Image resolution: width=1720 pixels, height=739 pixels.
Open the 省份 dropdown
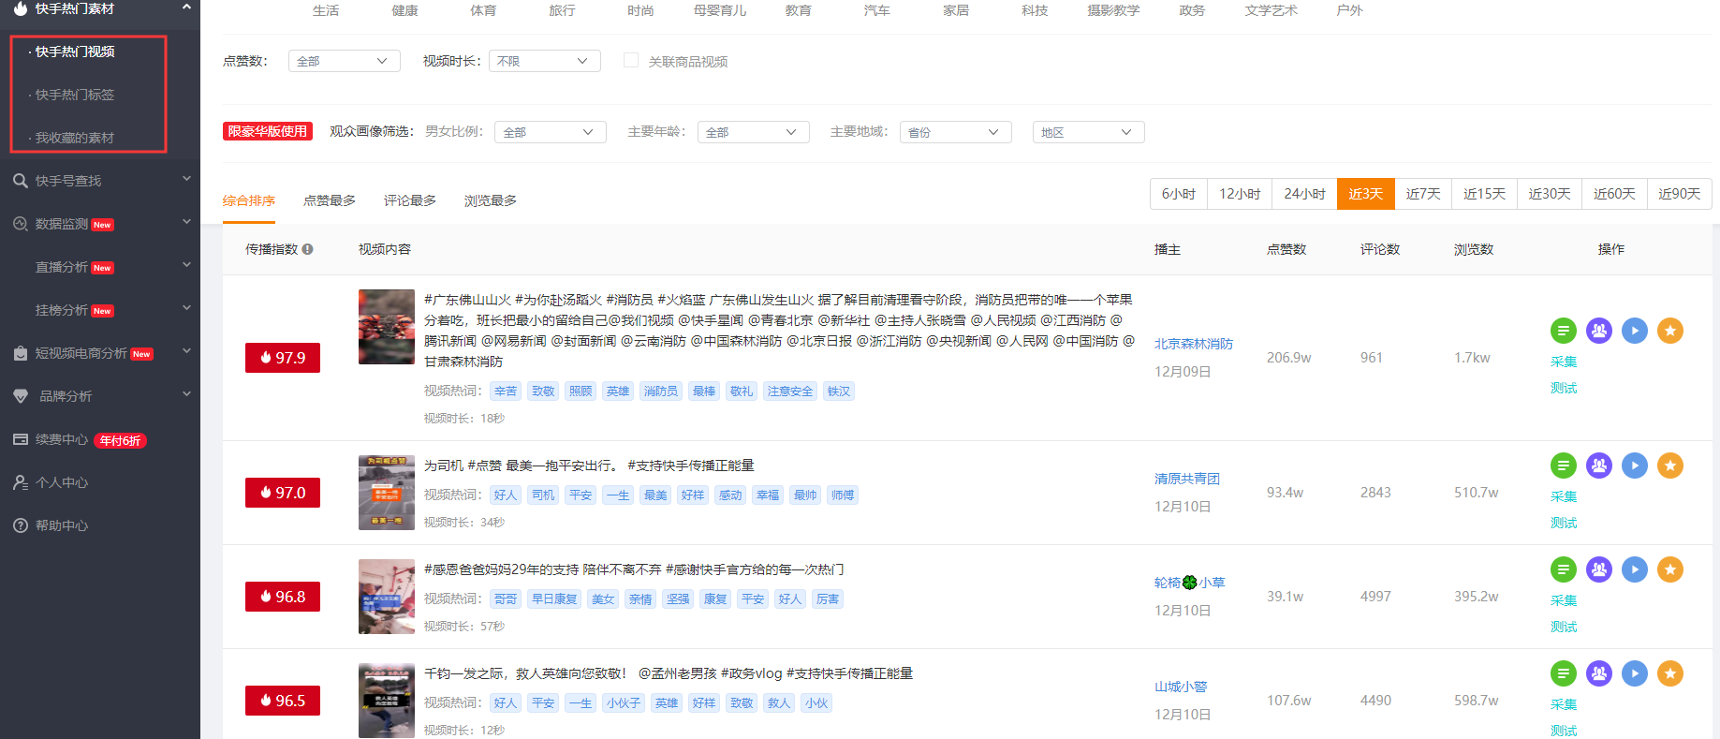pyautogui.click(x=955, y=132)
